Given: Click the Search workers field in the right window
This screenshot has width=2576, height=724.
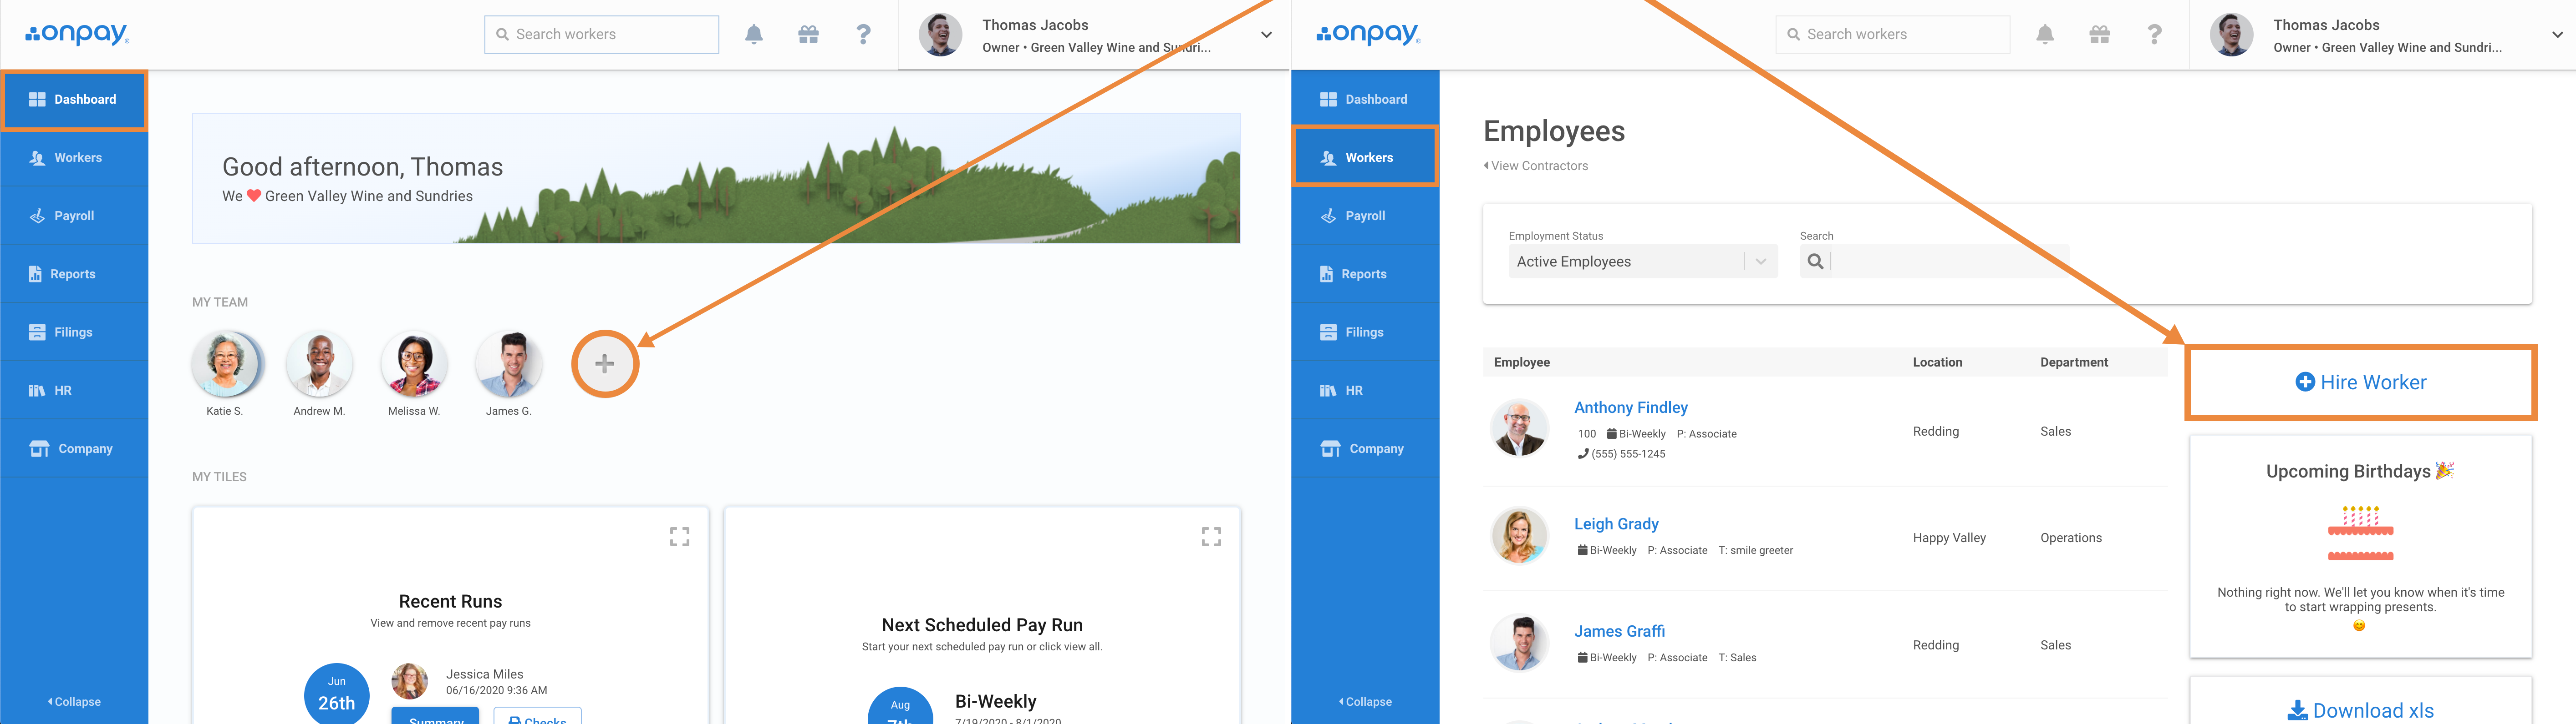Looking at the screenshot, I should pos(1892,34).
